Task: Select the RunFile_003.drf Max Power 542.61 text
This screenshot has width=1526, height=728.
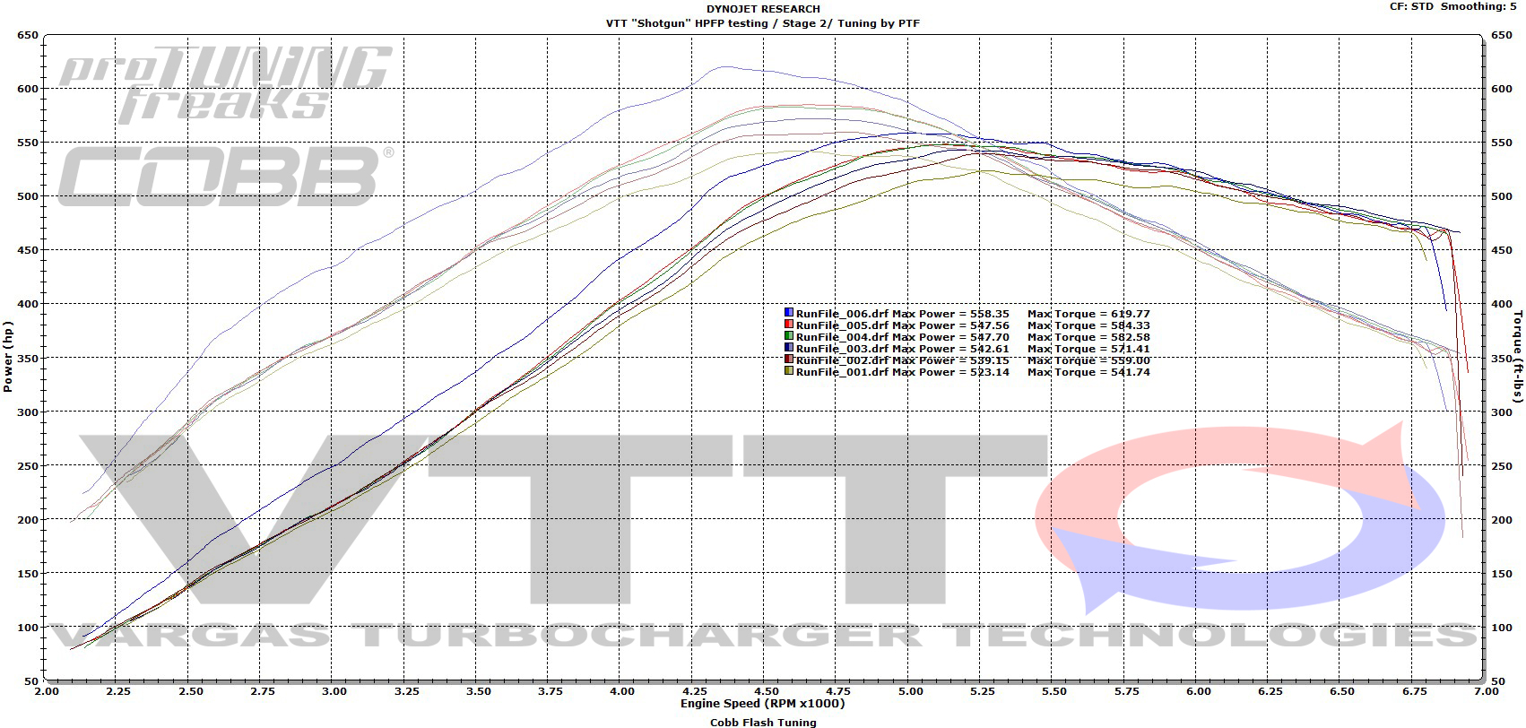Action: tap(903, 349)
